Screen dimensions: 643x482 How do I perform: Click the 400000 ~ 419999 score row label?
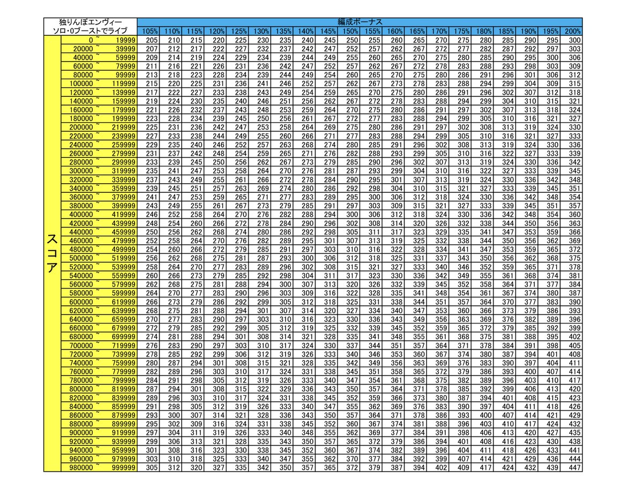(98, 215)
